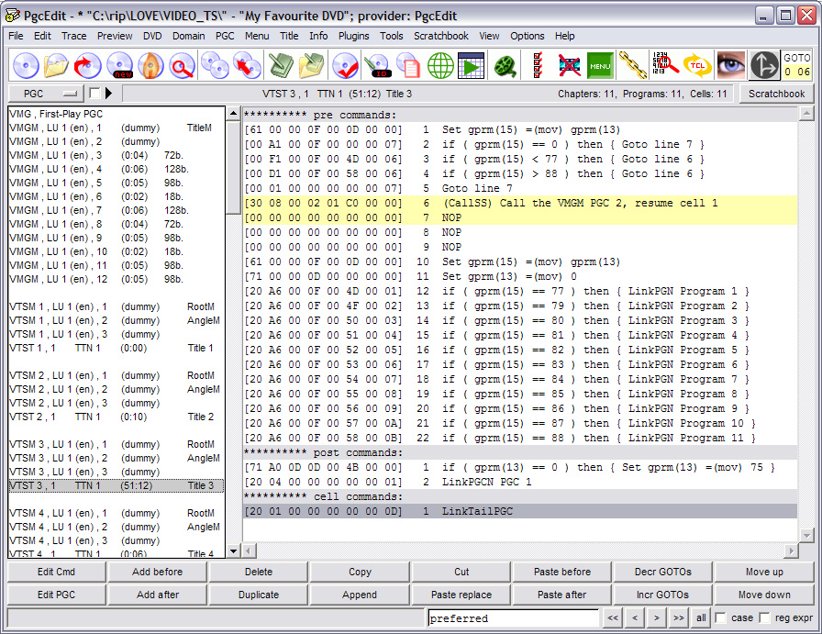Screen dimensions: 822x634
Task: Select the 'VTSM 1 , LU 1 (en) , 1' RootM row
Action: tap(117, 306)
